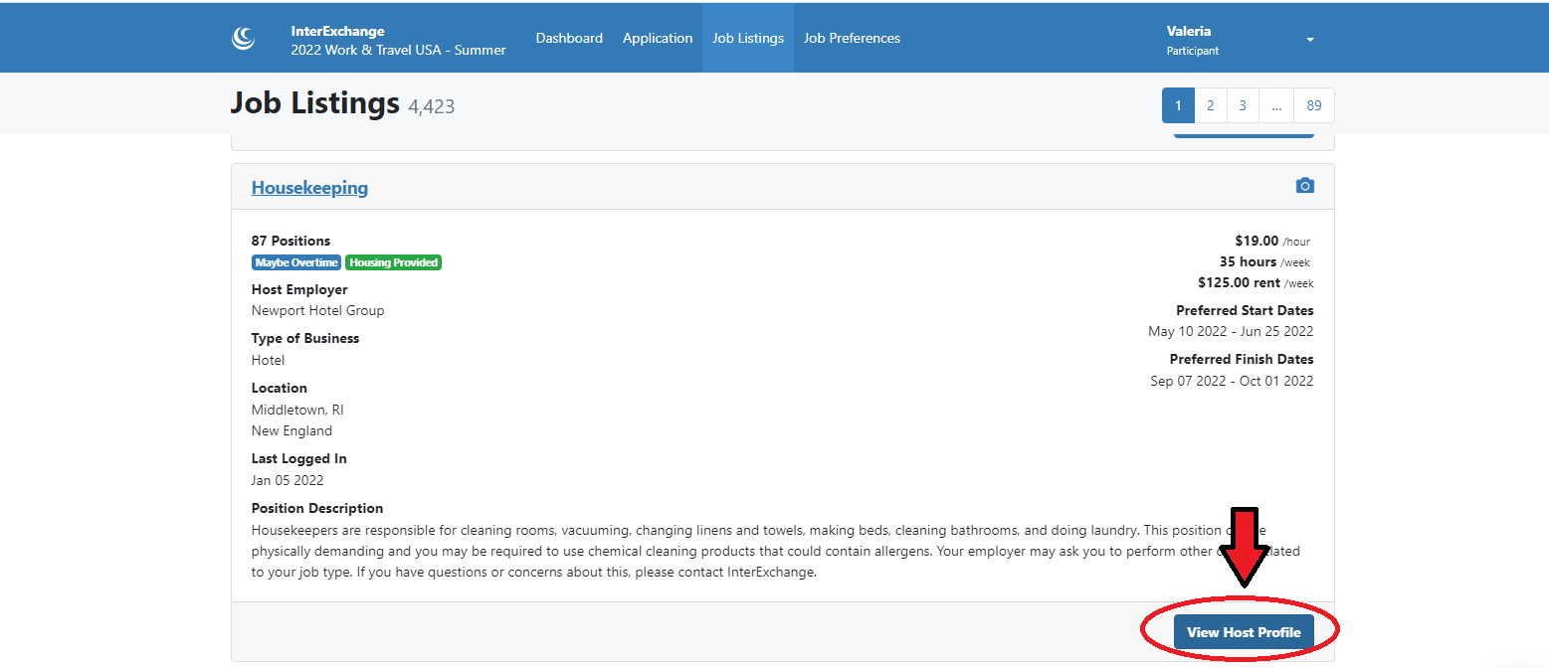Click the Newport Hotel Group employer name
Viewport: 1549px width, 668px height.
click(317, 310)
